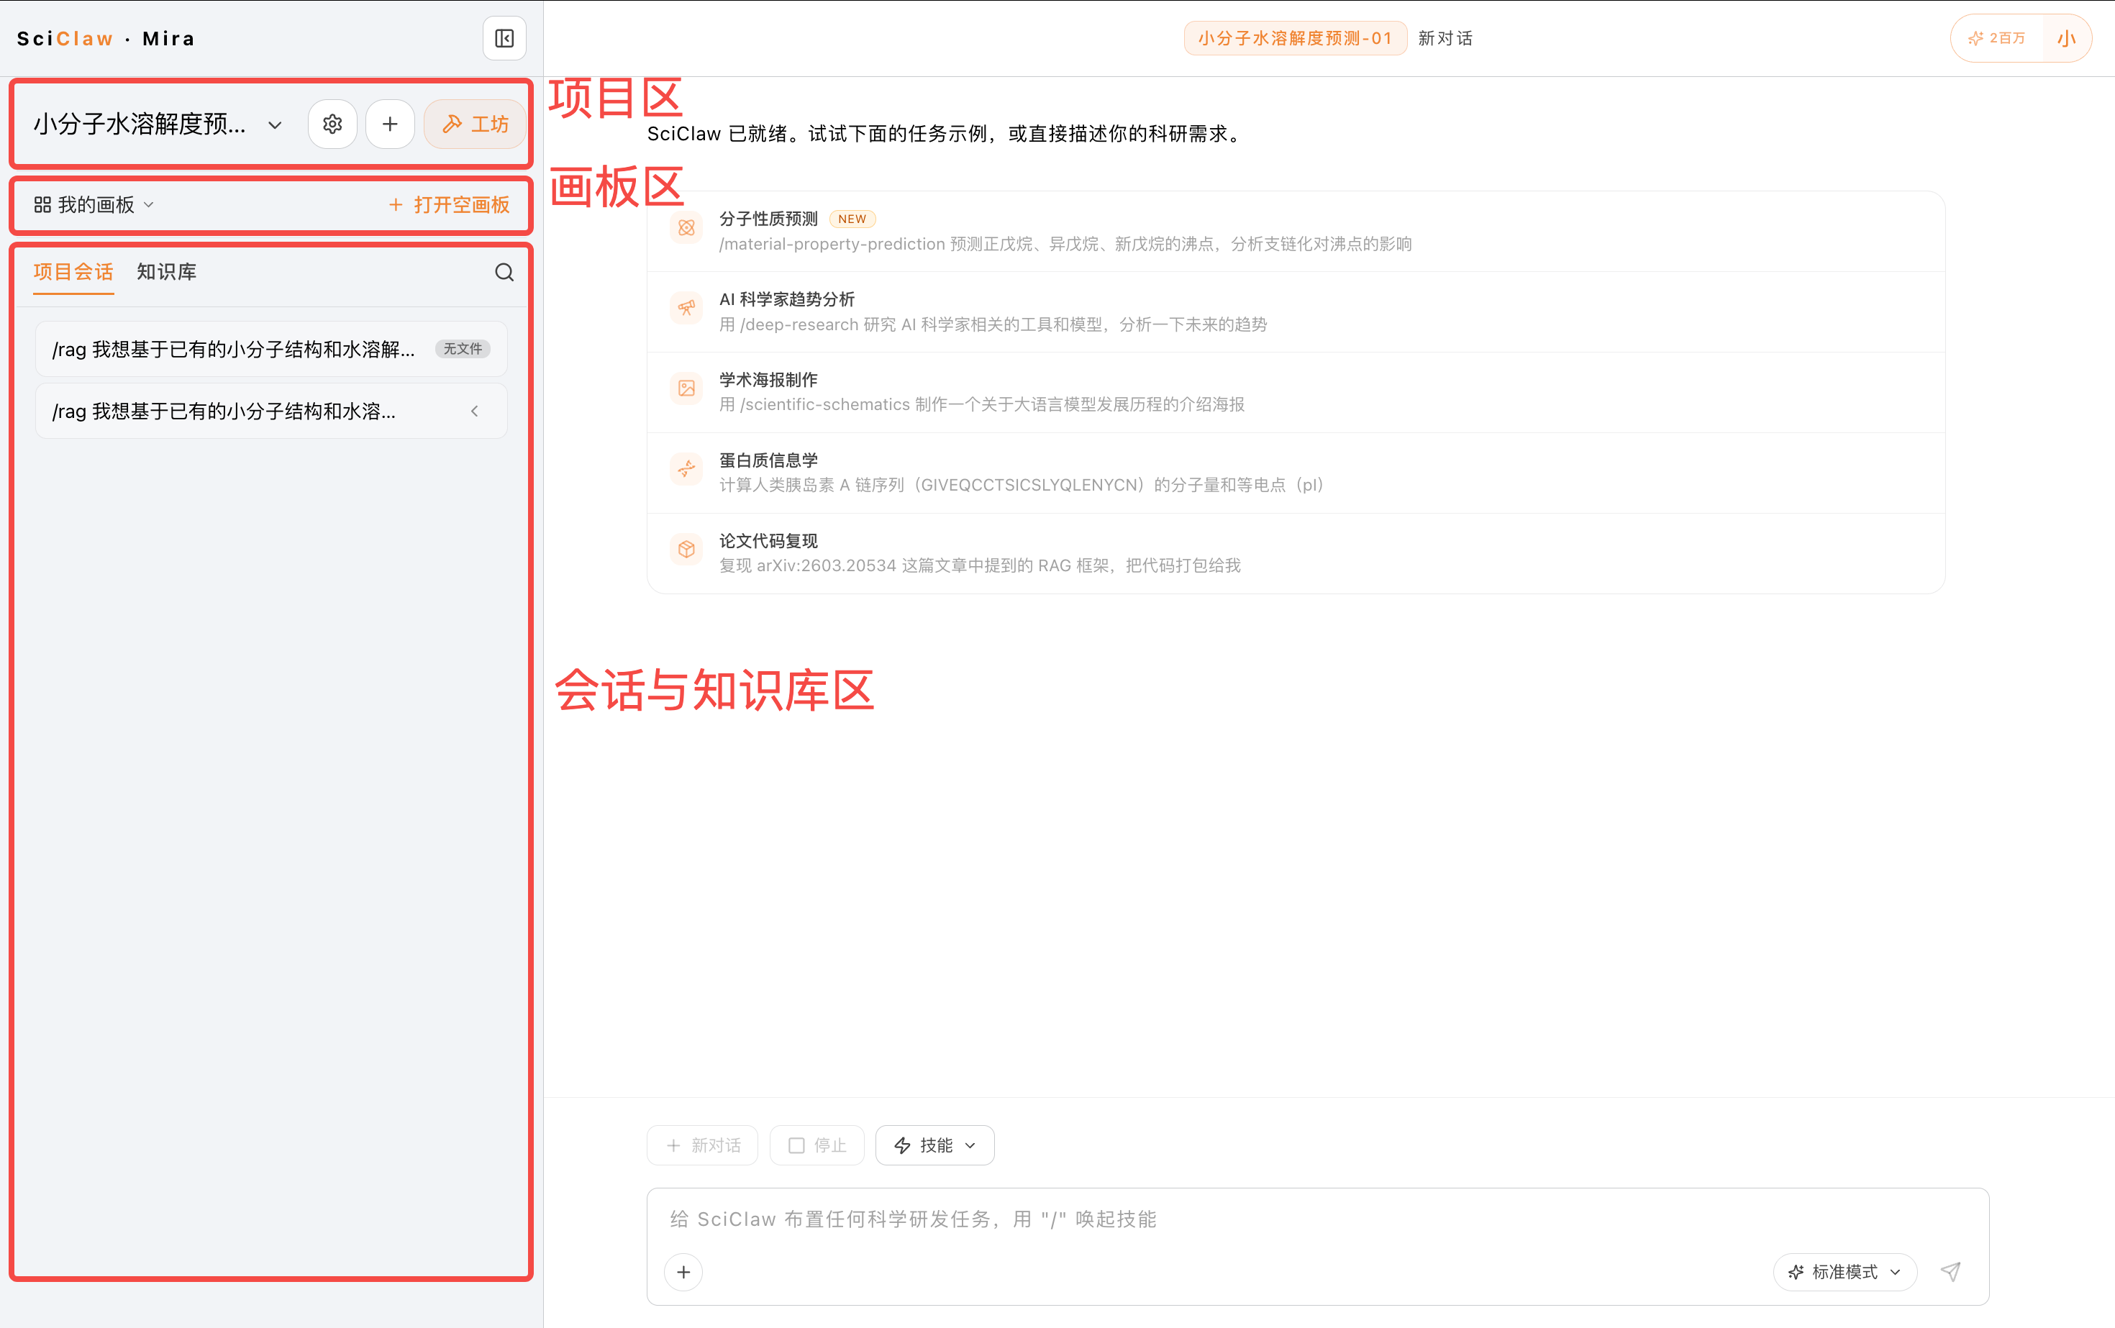Expand the 我的画板 dropdown

click(94, 204)
